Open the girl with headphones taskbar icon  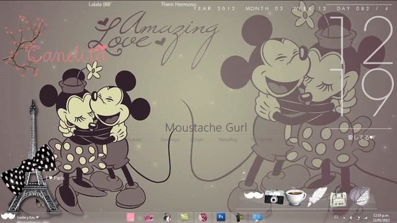[x=167, y=217]
